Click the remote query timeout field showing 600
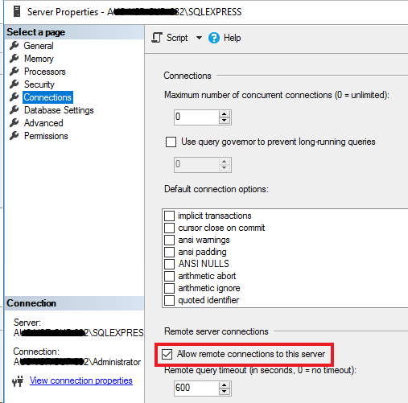This screenshot has height=403, width=408. [x=196, y=388]
